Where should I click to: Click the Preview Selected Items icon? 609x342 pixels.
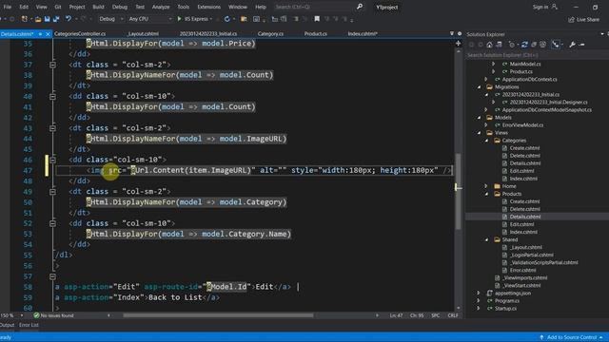pyautogui.click(x=581, y=45)
